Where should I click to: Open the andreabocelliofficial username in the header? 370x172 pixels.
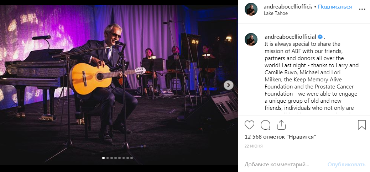(288, 7)
